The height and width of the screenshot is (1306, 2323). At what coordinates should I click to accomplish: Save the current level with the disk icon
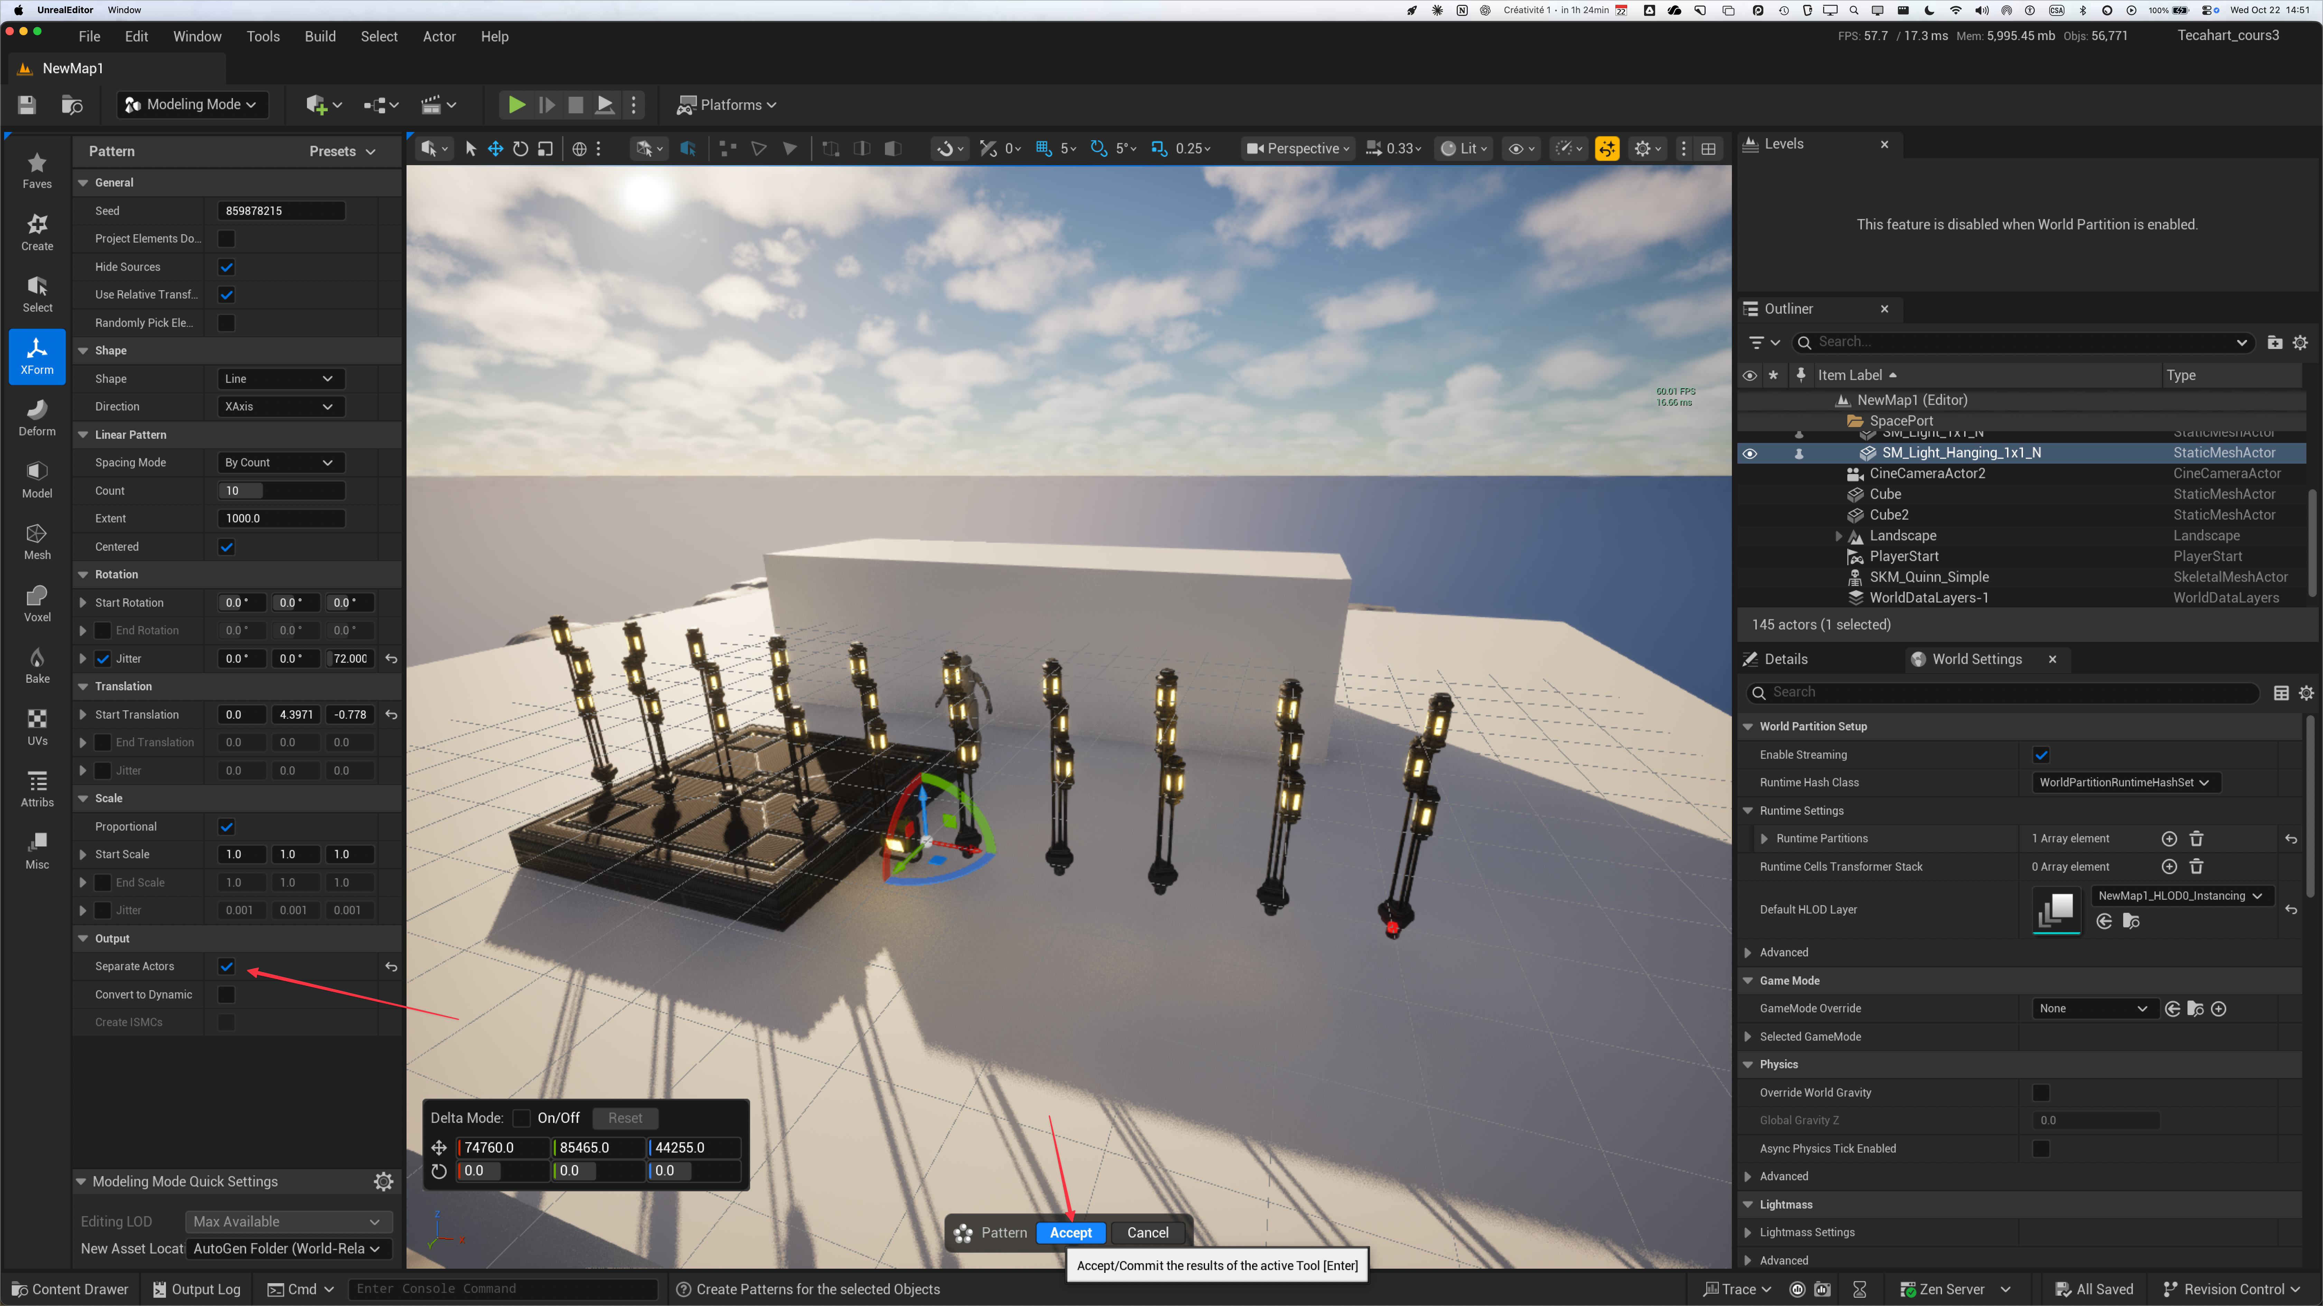(26, 105)
